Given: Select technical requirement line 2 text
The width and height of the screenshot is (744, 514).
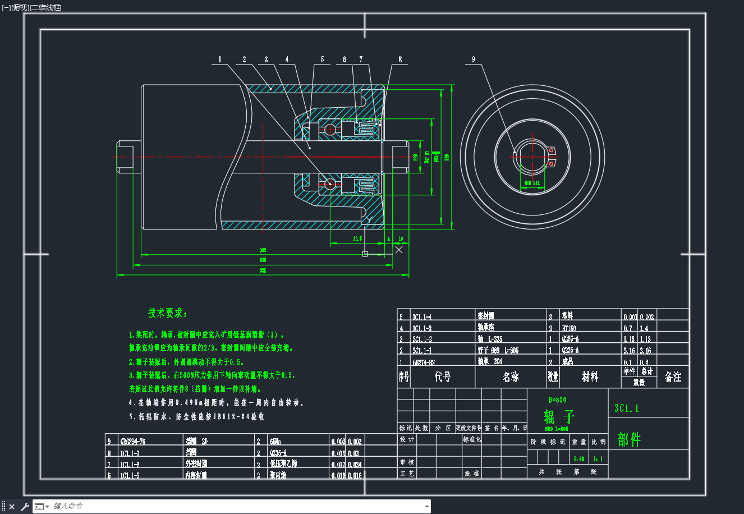Looking at the screenshot, I should pyautogui.click(x=186, y=362).
